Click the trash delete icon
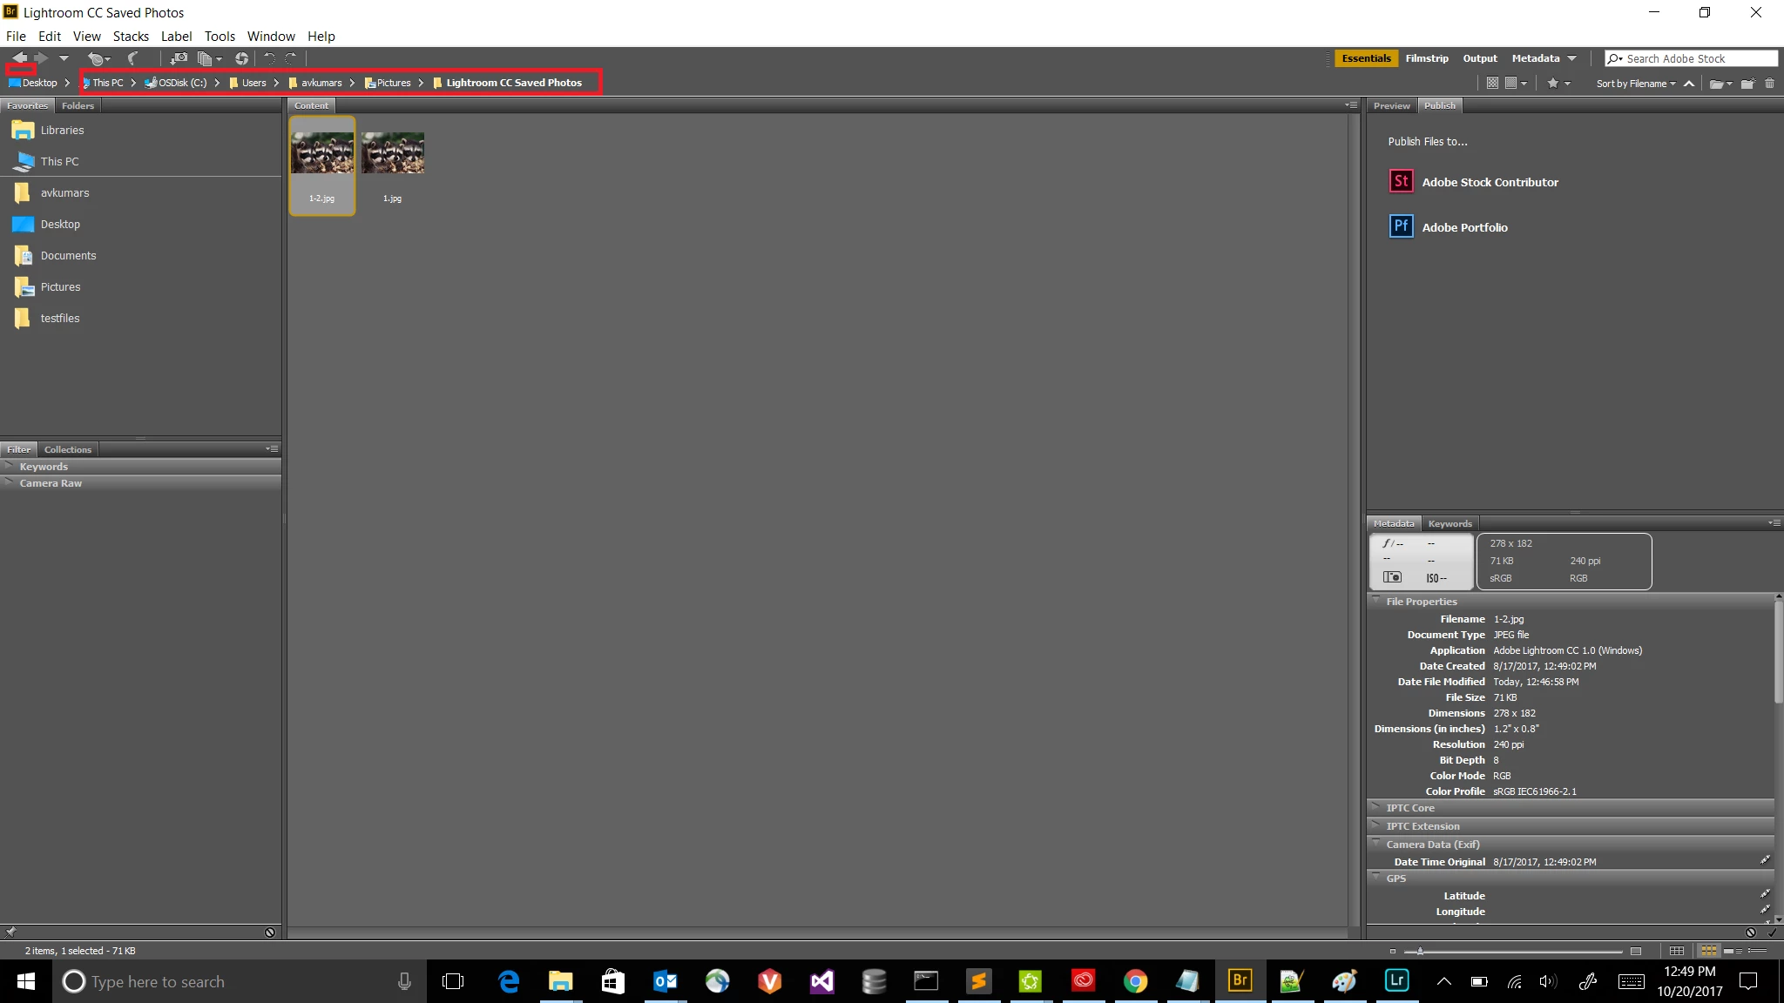 point(1769,84)
